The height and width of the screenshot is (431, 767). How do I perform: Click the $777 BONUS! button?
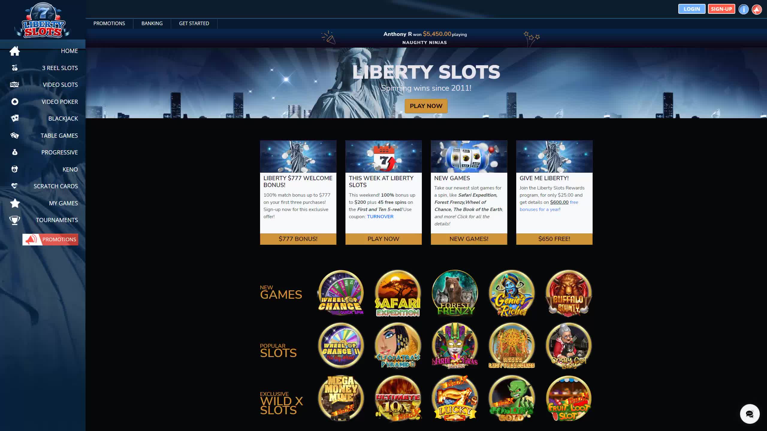click(x=298, y=239)
